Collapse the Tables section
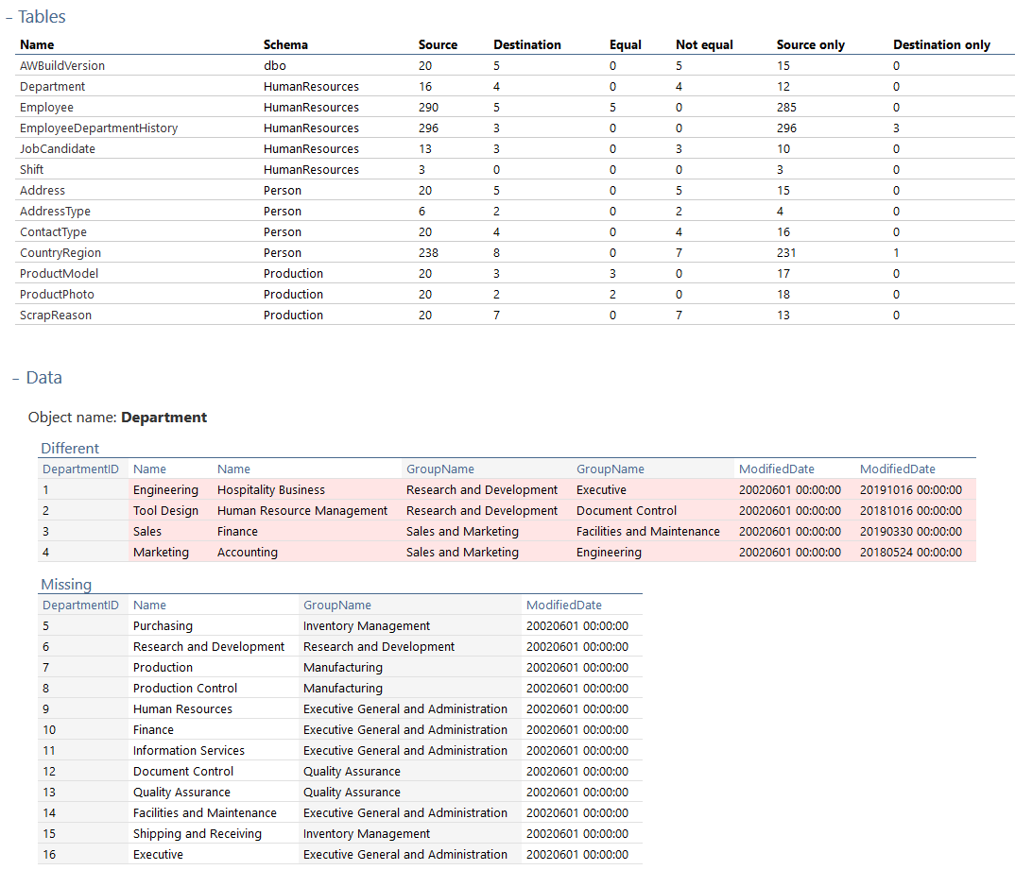The image size is (1015, 870). pos(9,17)
